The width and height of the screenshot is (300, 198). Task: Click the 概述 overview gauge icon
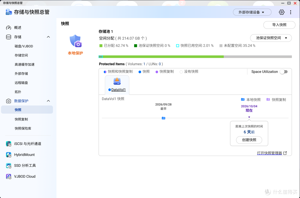(x=8, y=27)
